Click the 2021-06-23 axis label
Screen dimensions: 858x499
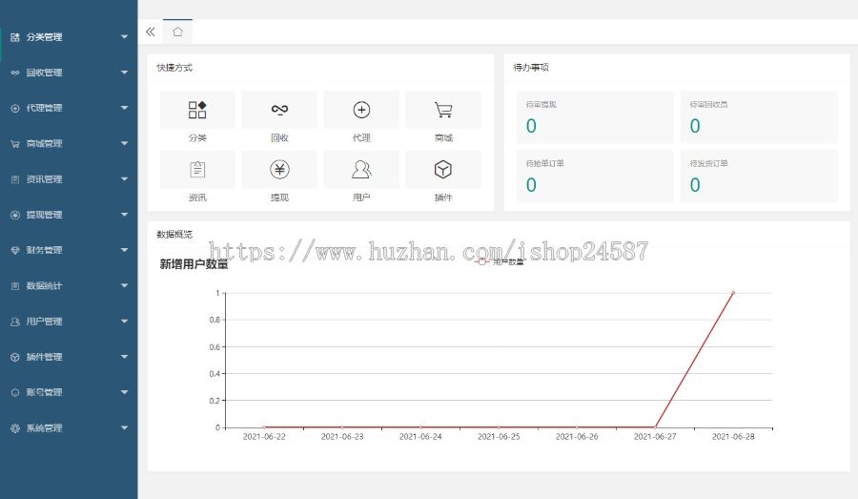click(342, 437)
